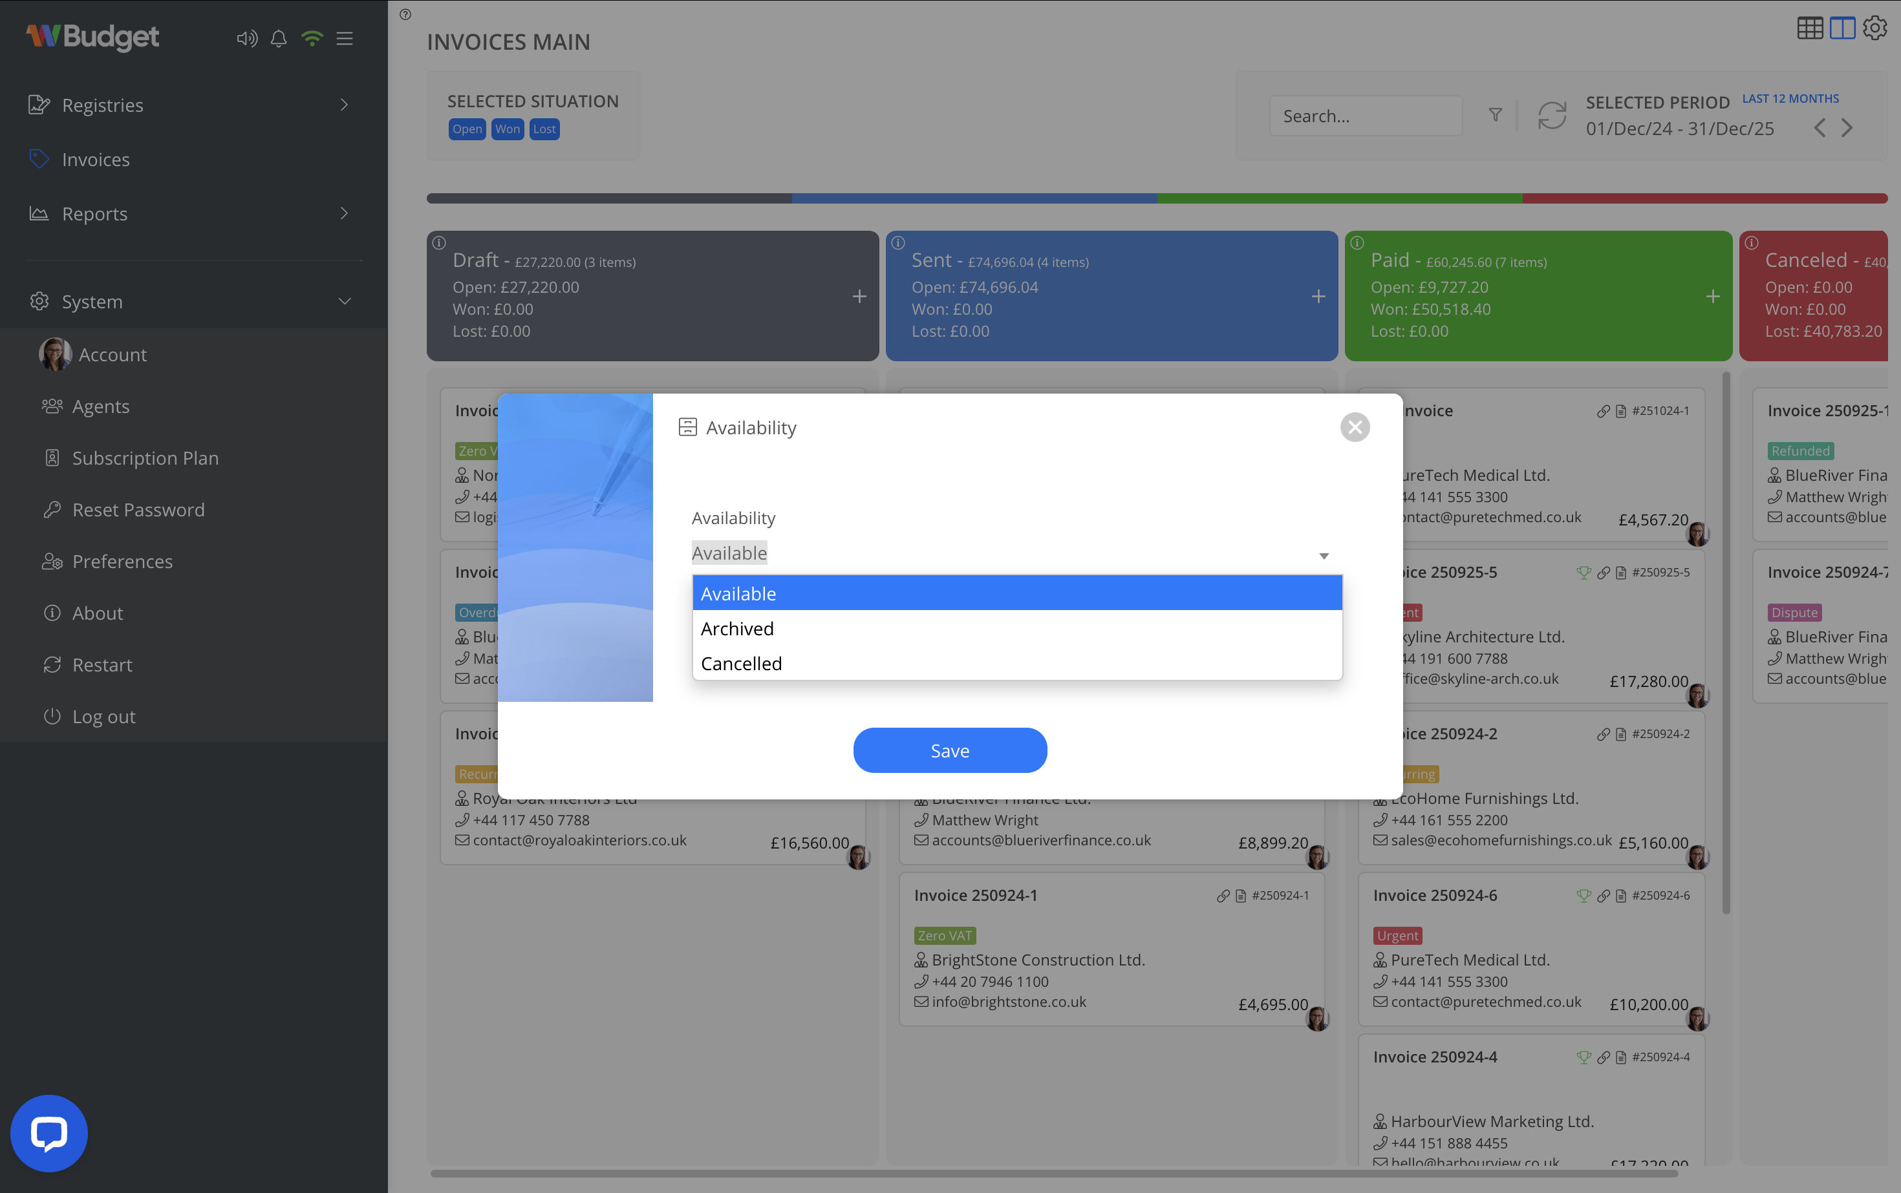Toggle the Lost situation filter
1901x1193 pixels.
544,129
